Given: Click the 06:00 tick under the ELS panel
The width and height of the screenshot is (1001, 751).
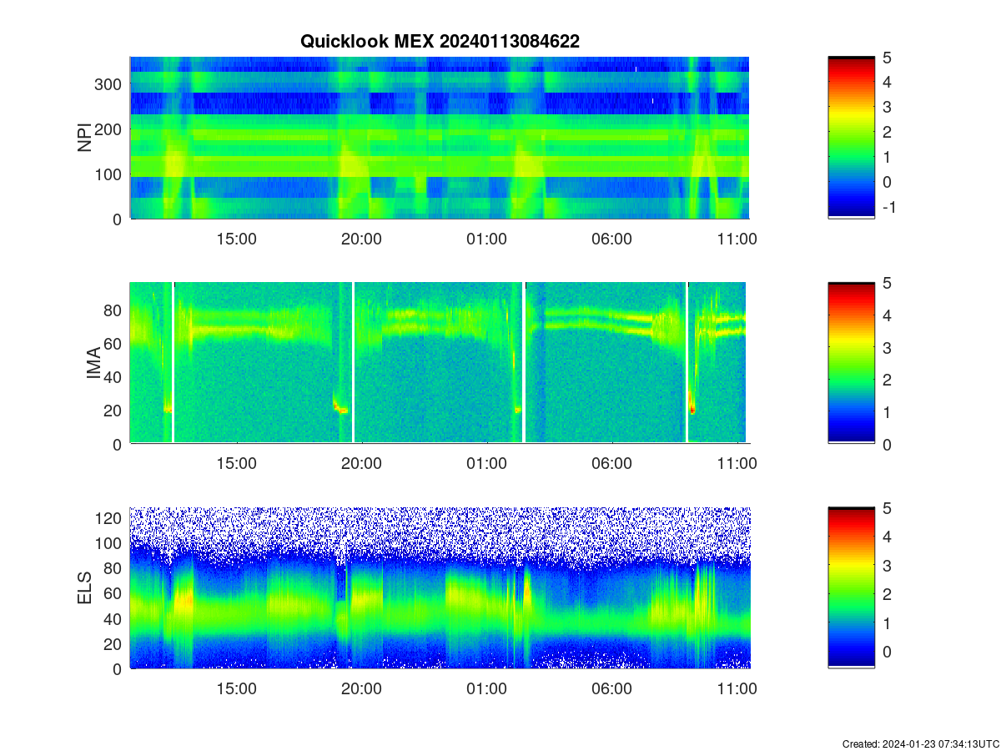Looking at the screenshot, I should 611,689.
